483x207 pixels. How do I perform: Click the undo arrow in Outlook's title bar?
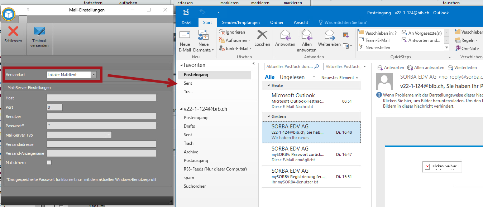pos(202,12)
